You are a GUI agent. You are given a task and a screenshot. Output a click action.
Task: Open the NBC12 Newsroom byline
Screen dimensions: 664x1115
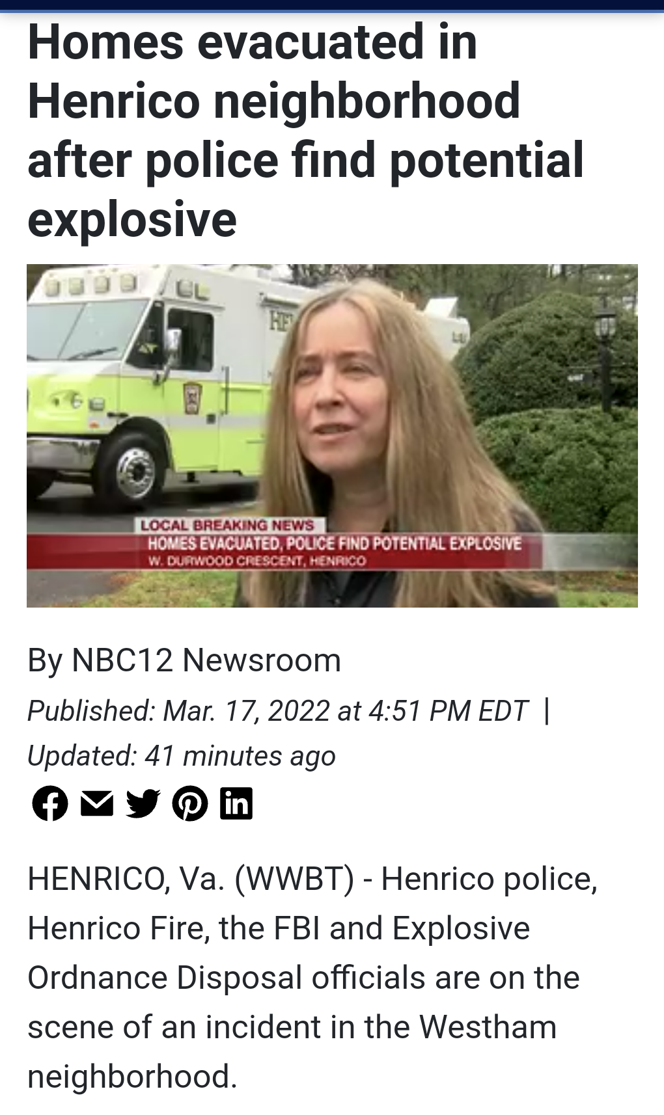(x=184, y=660)
